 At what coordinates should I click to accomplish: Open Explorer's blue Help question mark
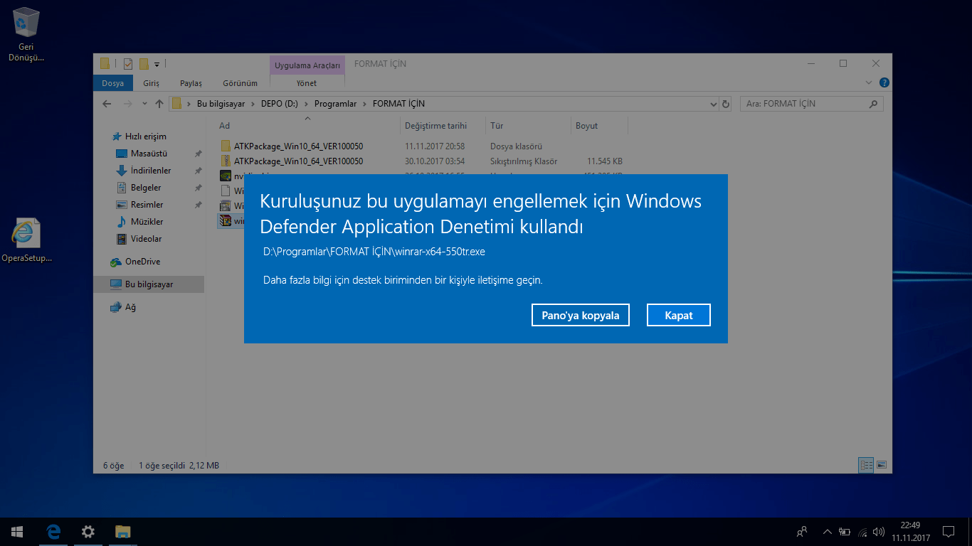(884, 83)
